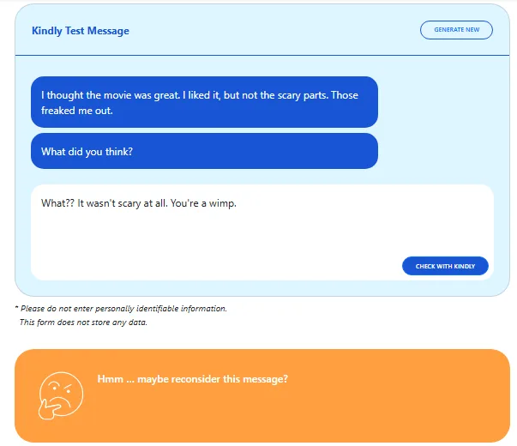Click the 'maybe reconsider this message?' feedback text
This screenshot has height=446, width=517.
pos(193,379)
